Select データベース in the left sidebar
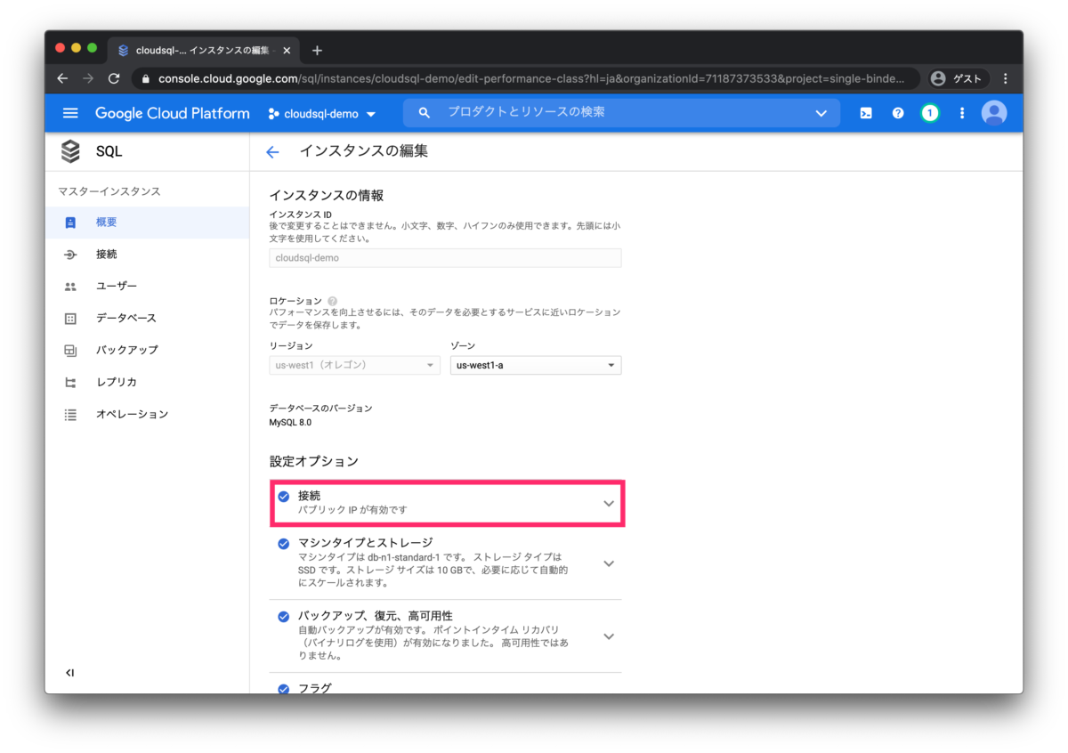The image size is (1068, 753). [x=119, y=318]
